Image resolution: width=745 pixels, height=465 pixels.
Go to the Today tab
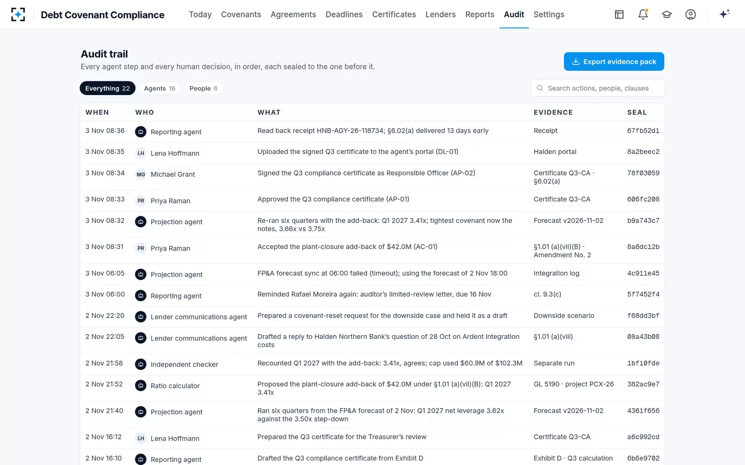click(200, 14)
